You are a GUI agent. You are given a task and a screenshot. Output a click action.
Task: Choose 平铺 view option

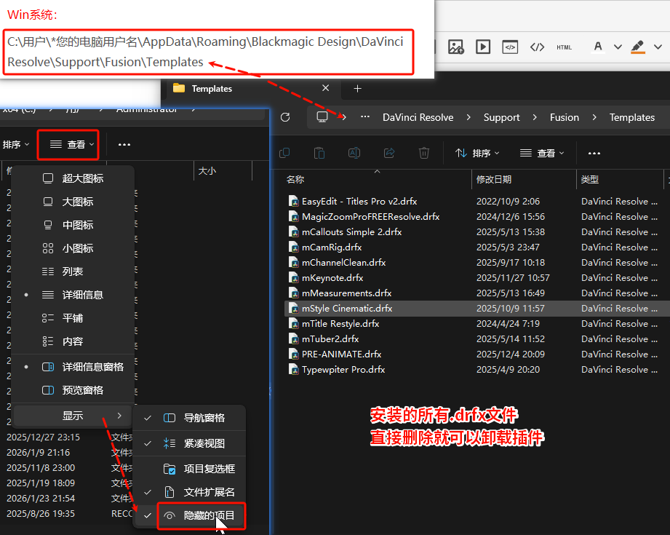coord(73,318)
